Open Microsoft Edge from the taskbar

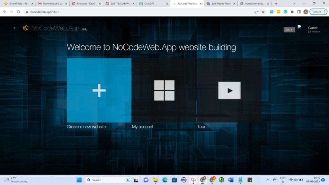tap(165, 180)
